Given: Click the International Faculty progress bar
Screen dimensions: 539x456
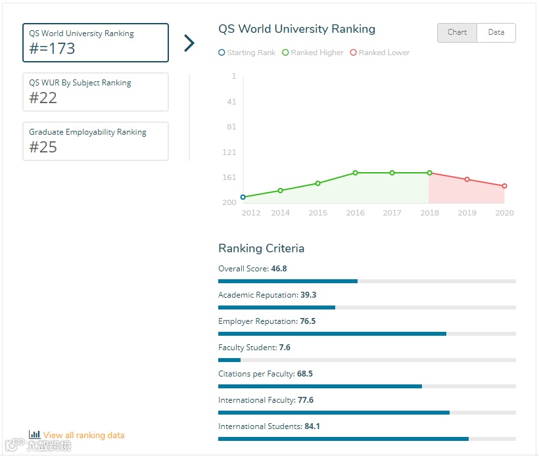Looking at the screenshot, I should (367, 413).
